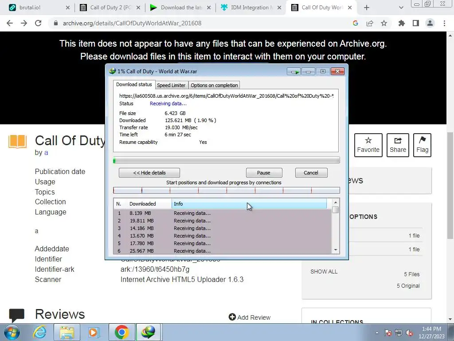454x341 pixels.
Task: Toggle Chrome side panel icon
Action: (x=416, y=23)
